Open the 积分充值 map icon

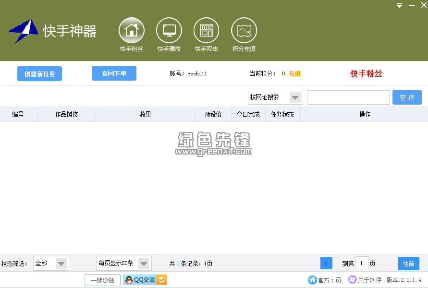(x=244, y=30)
